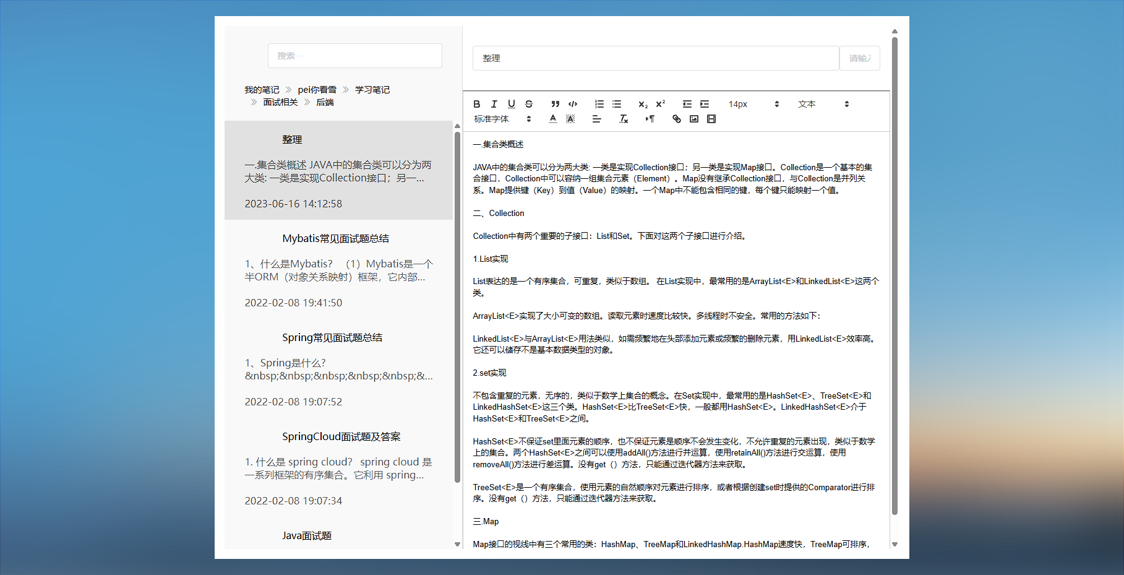This screenshot has width=1124, height=575.
Task: Open the Java面试题 note
Action: coord(338,534)
